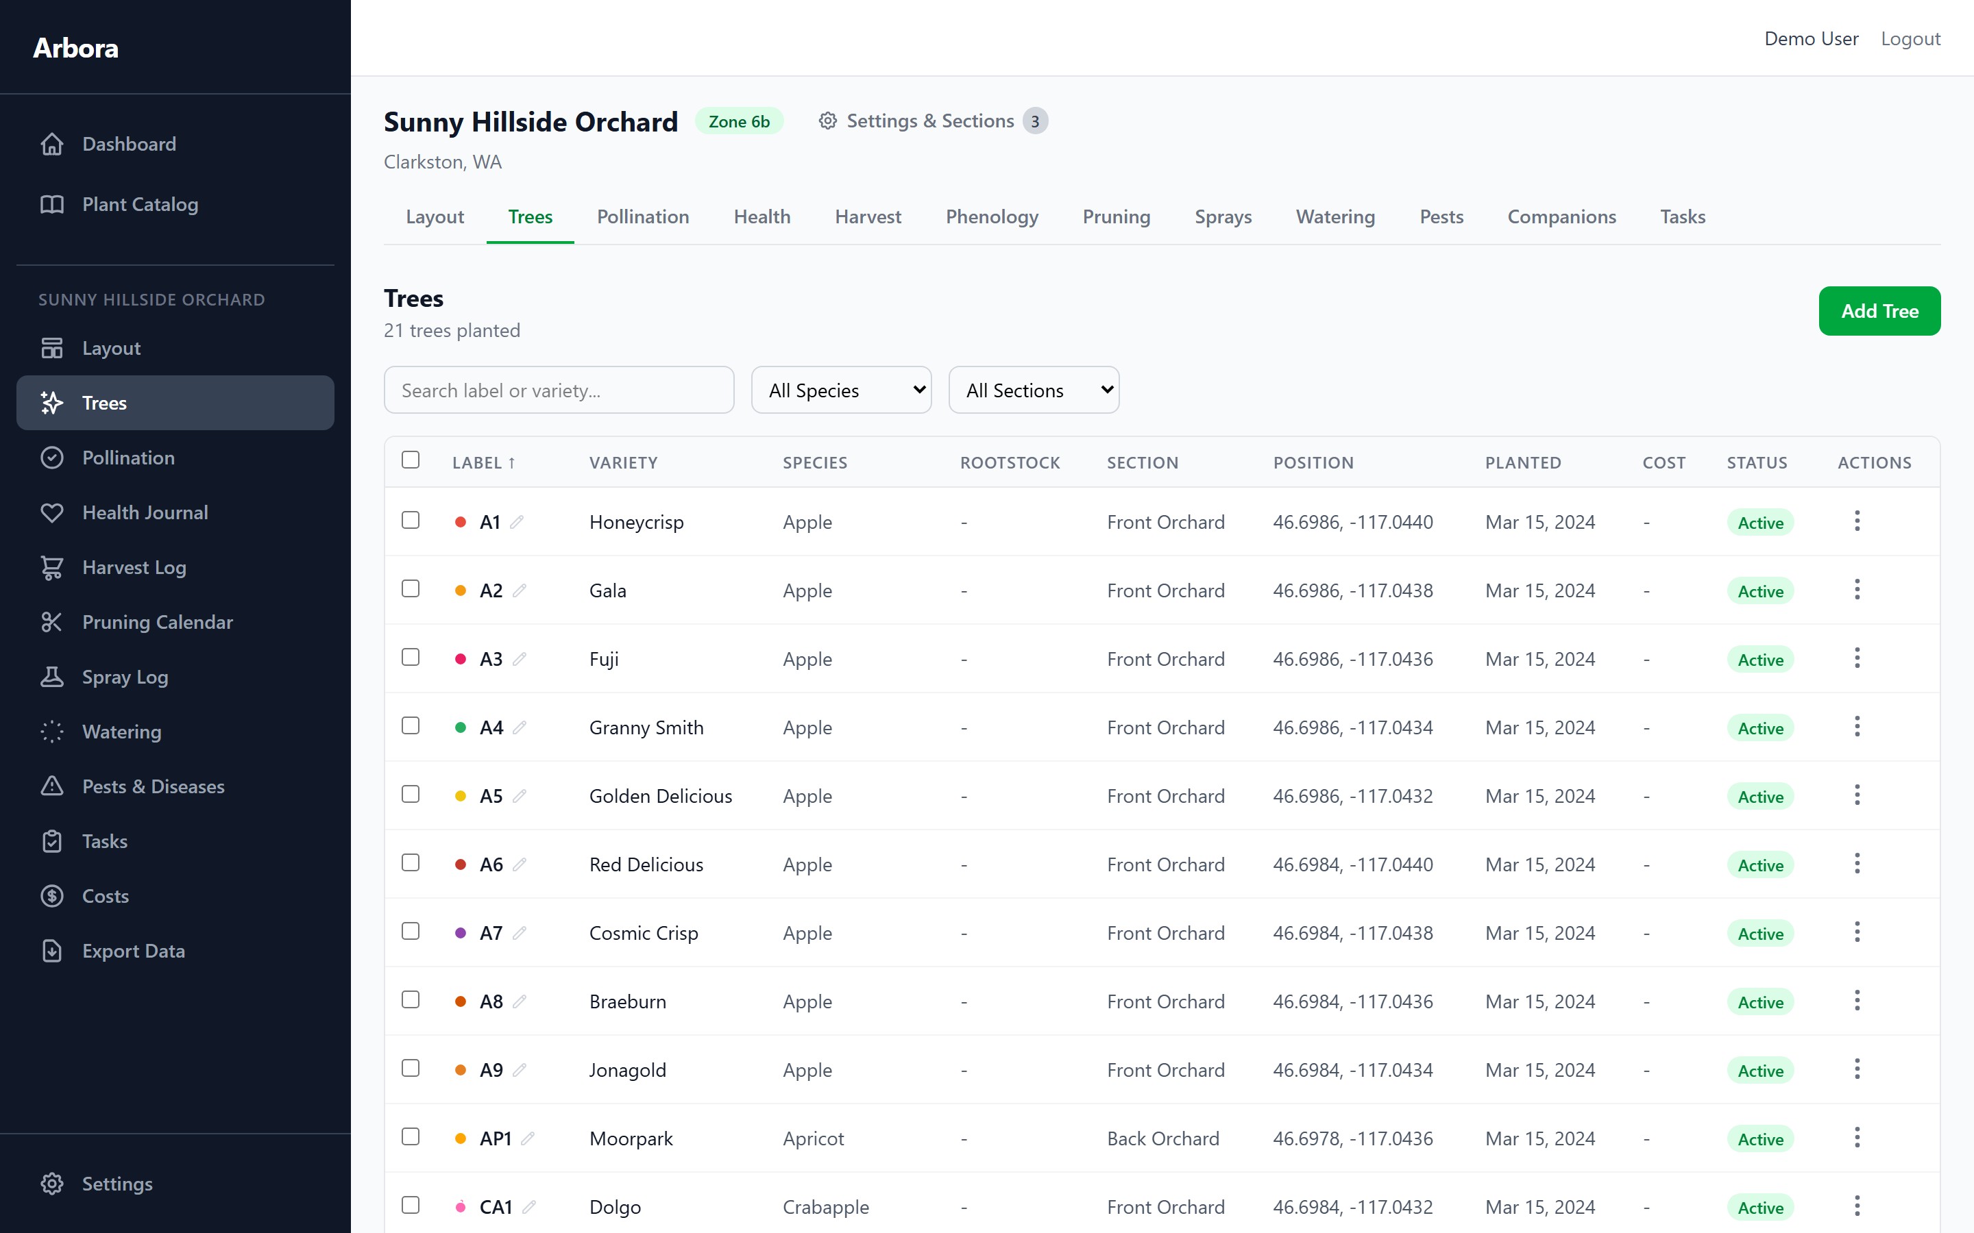Viewport: 1974px width, 1233px height.
Task: Toggle the select-all checkbox in table header
Action: [x=411, y=460]
